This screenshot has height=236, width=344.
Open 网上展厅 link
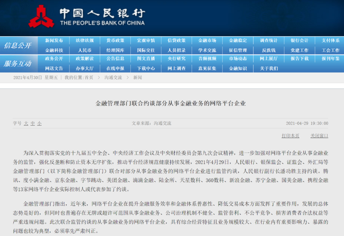[x=269, y=59]
